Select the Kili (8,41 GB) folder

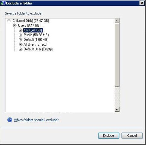coord(33,30)
